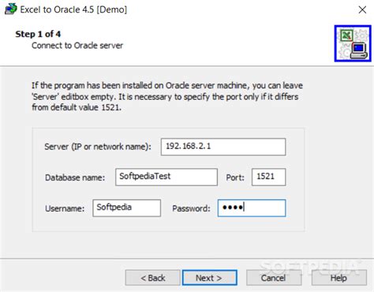
Task: Place cursor in the Password field
Action: 252,208
